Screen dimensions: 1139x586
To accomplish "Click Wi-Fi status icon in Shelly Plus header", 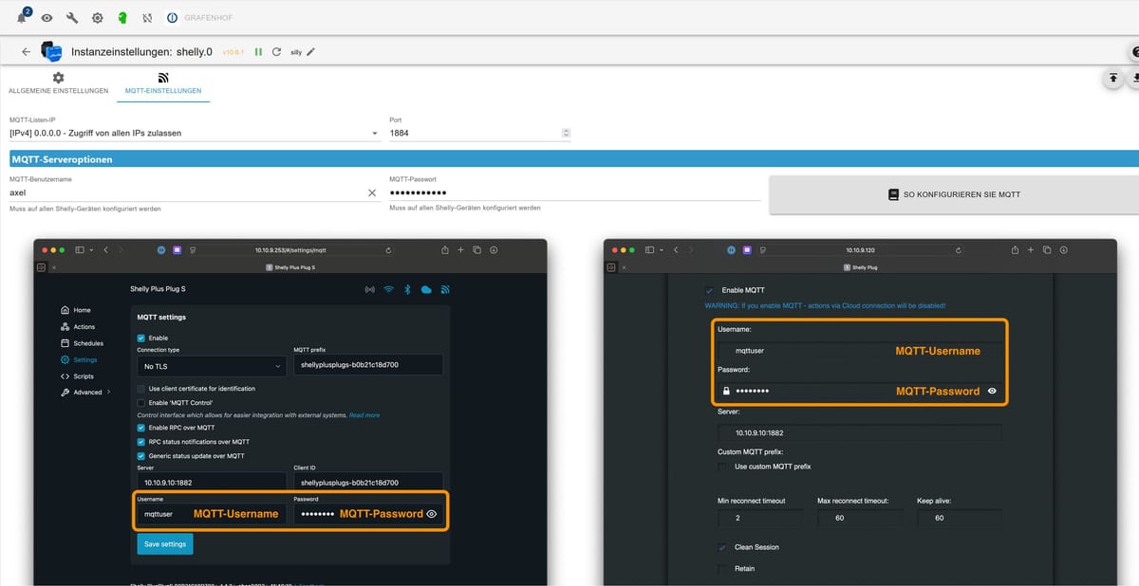I will [389, 289].
